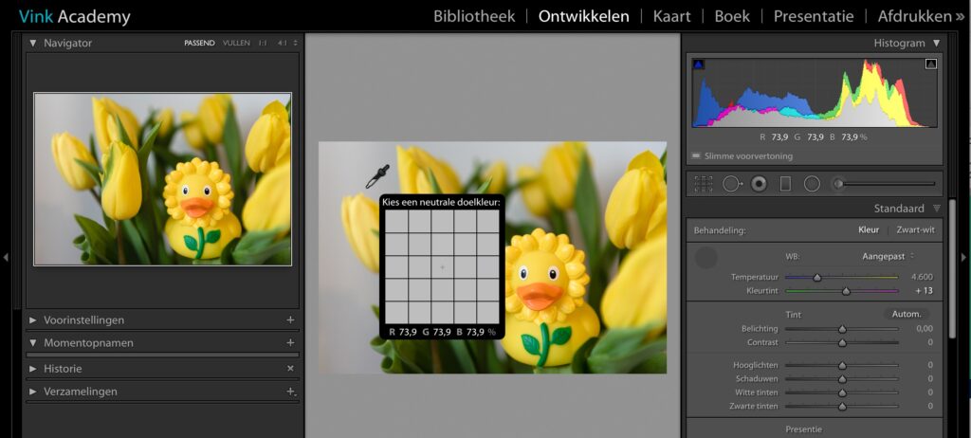
Task: Click the white balance selector dock circle
Action: click(x=705, y=257)
